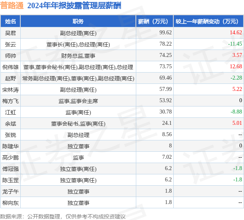Click position 董事会秘书,监事(离任)
The height and width of the screenshot is (220, 244).
click(78, 124)
